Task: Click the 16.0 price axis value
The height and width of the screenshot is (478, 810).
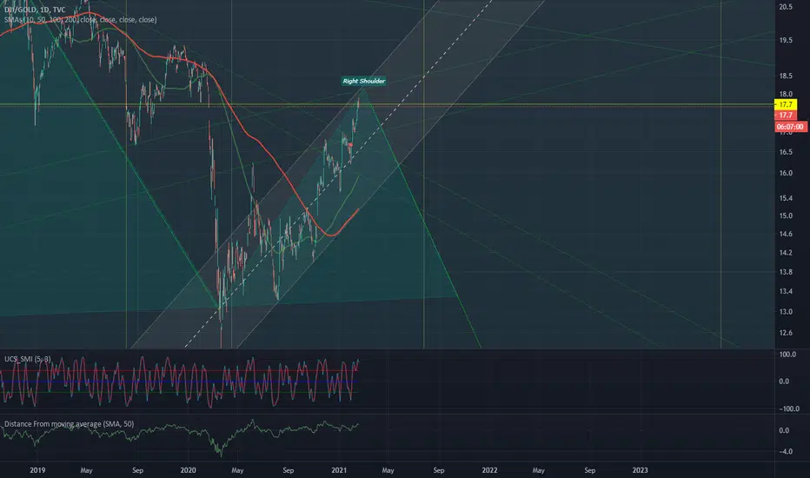Action: click(786, 173)
